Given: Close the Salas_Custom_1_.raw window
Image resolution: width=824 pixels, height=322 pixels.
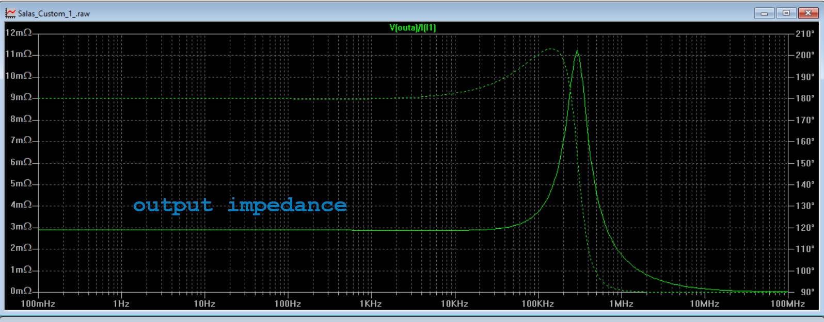Looking at the screenshot, I should click(809, 13).
